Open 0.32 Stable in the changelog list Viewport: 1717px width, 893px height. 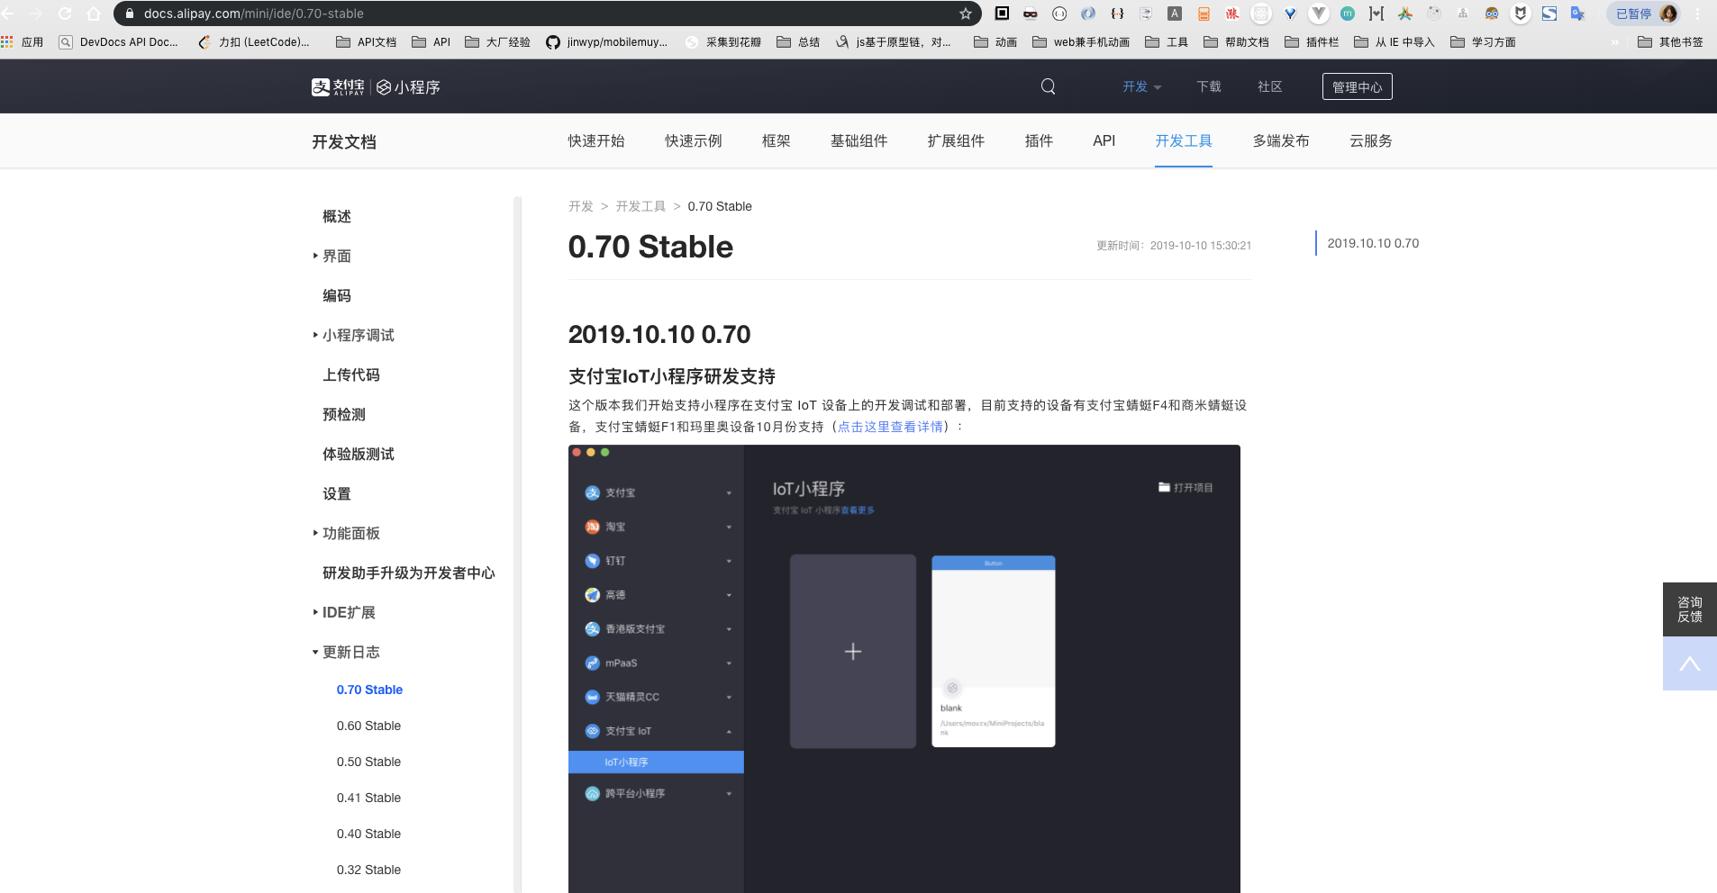coord(369,870)
